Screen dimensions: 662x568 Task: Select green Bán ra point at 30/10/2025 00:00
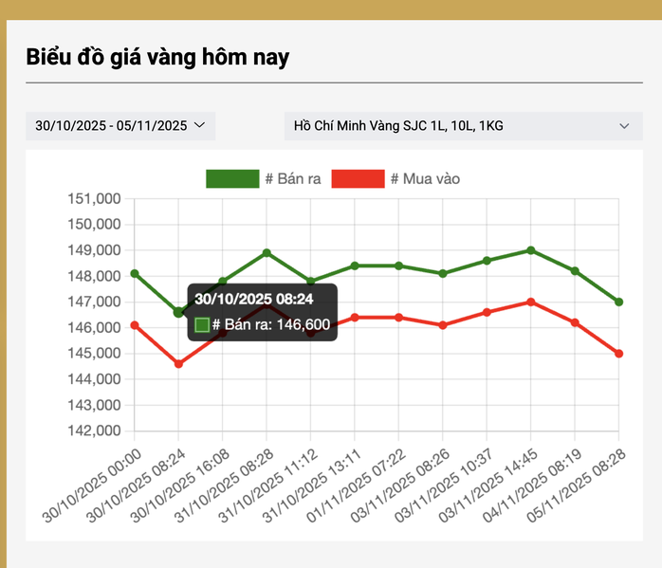[135, 273]
